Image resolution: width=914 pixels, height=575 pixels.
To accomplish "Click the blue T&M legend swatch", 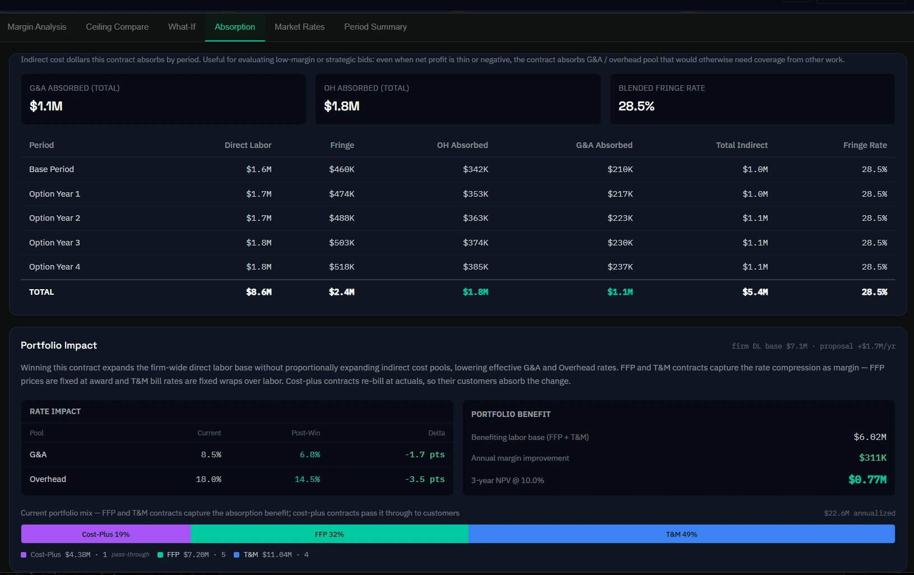I will tap(236, 555).
